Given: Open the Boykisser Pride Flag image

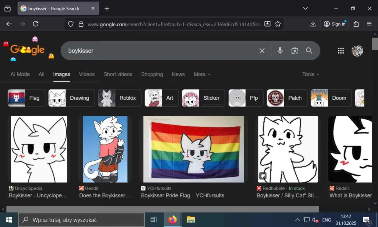Looking at the screenshot, I should (194, 149).
